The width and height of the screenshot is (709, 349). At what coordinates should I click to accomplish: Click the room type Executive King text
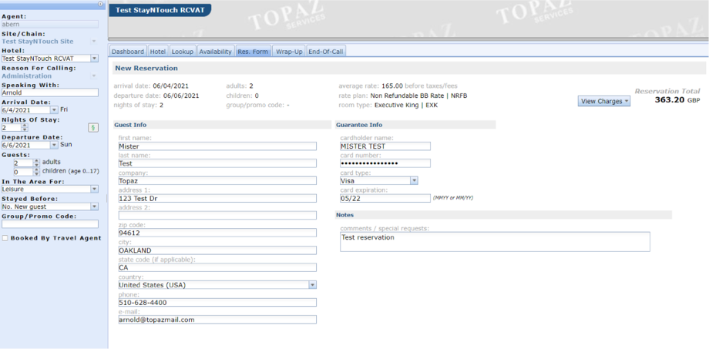tap(406, 106)
